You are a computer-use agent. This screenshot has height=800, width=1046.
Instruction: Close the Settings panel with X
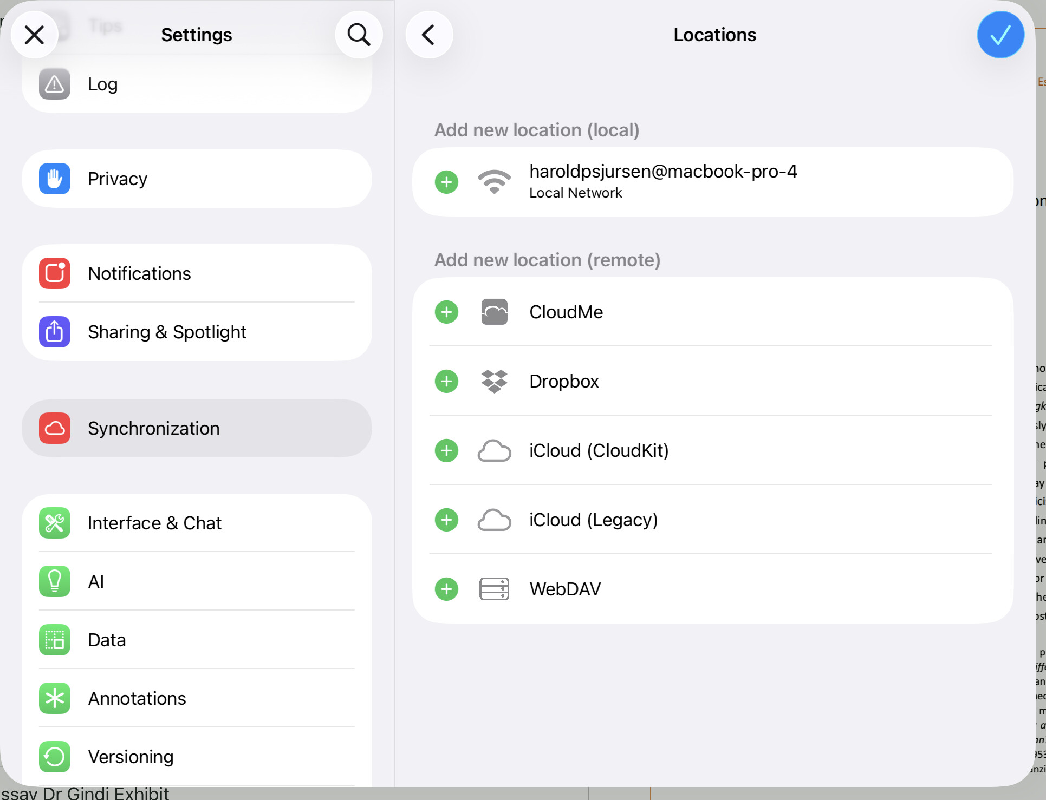pos(35,35)
